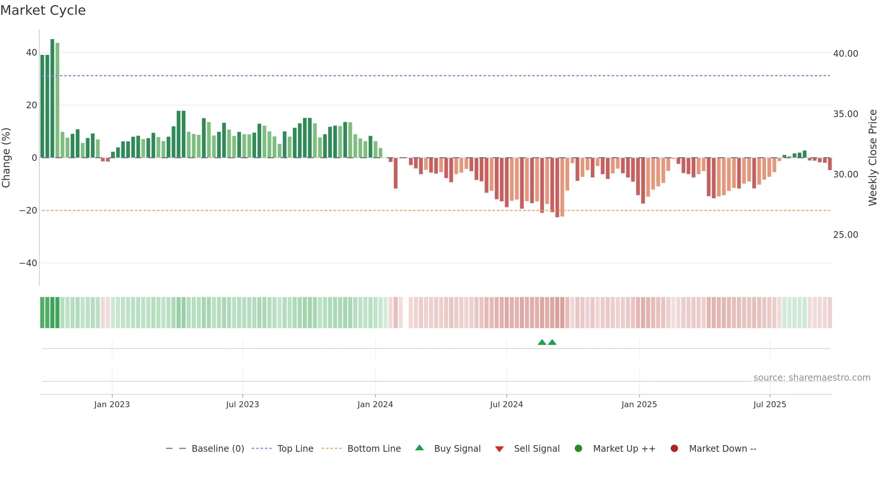The height and width of the screenshot is (497, 883).
Task: Click the green Market Up circle icon
Action: tap(578, 448)
